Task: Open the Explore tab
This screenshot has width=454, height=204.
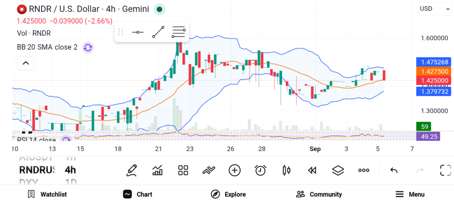Action: pyautogui.click(x=228, y=194)
